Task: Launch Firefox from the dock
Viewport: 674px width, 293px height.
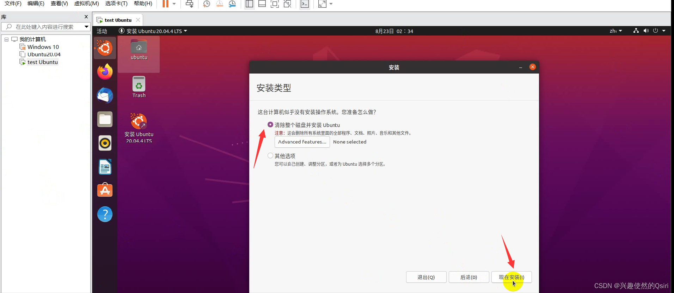Action: coord(105,72)
